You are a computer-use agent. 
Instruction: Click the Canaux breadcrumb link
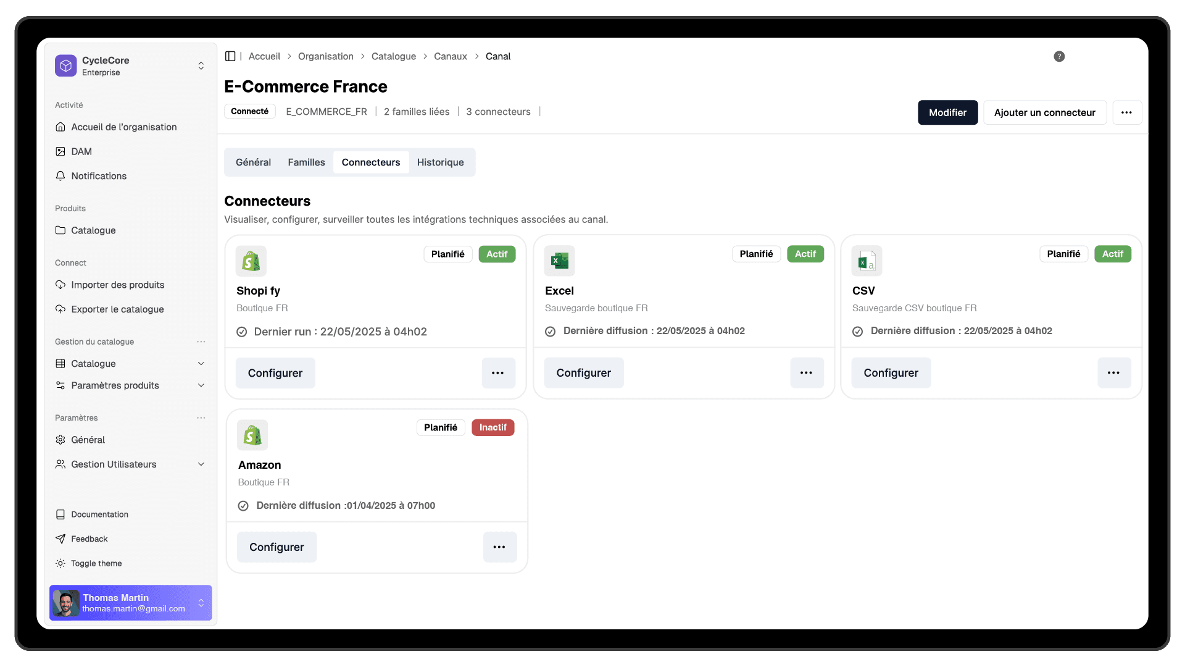[x=450, y=56]
